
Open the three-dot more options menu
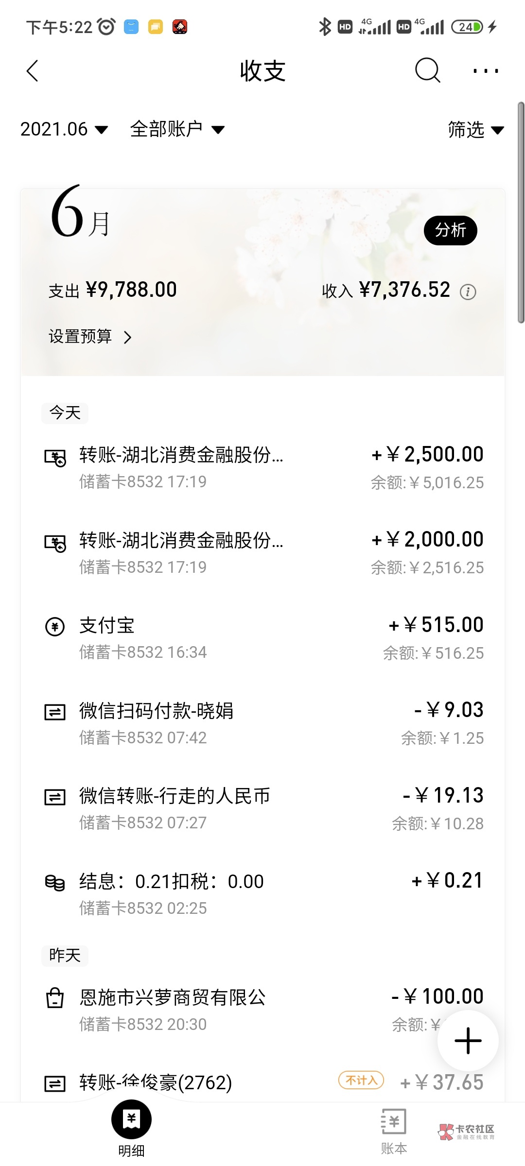pyautogui.click(x=486, y=71)
